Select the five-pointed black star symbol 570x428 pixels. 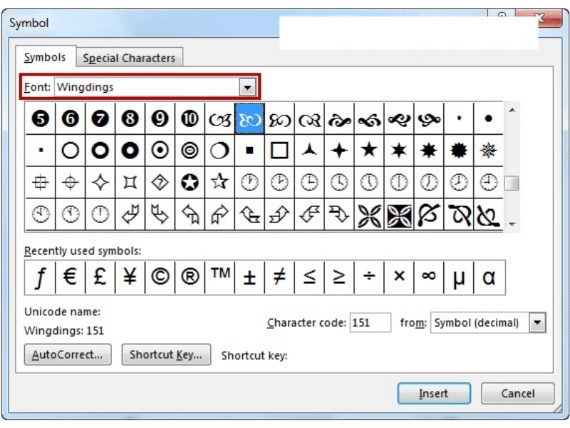pyautogui.click(x=369, y=151)
